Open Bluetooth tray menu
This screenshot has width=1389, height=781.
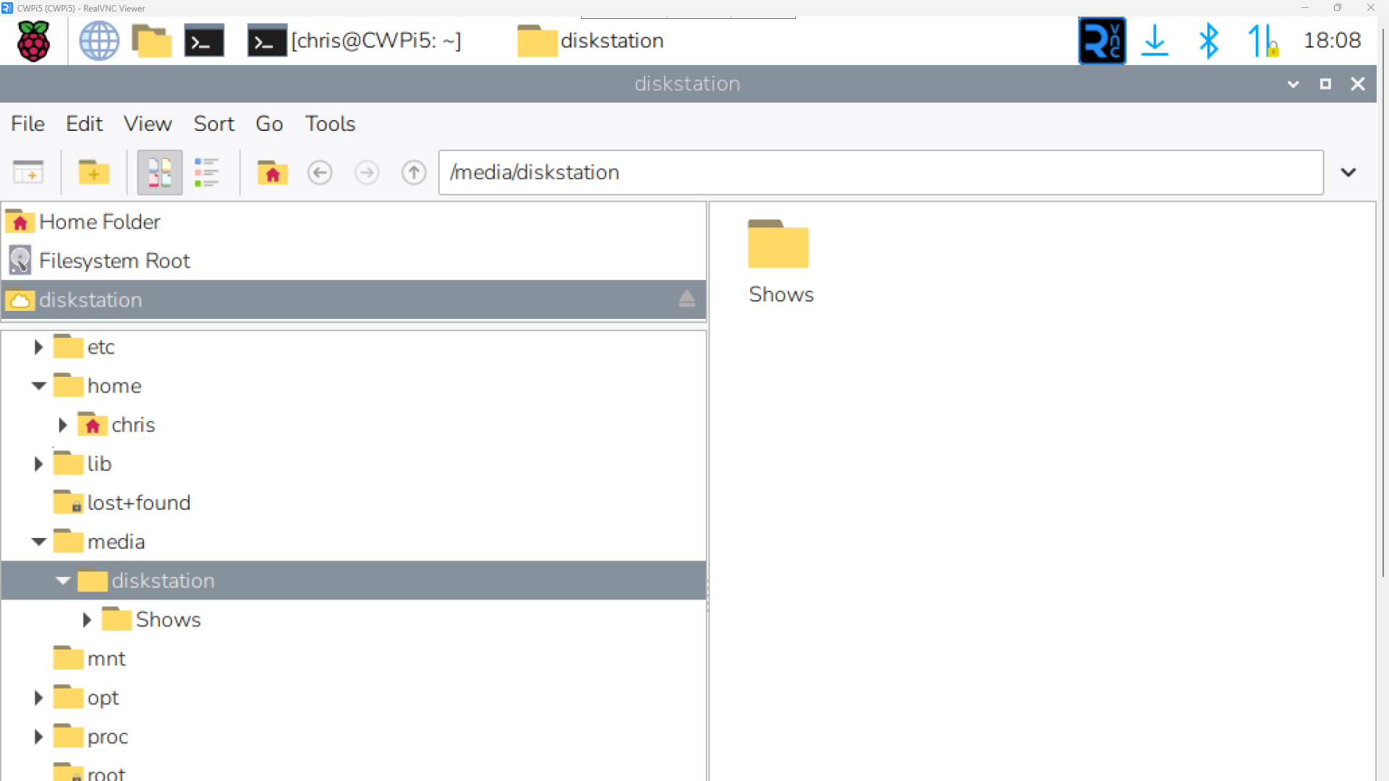(x=1208, y=40)
